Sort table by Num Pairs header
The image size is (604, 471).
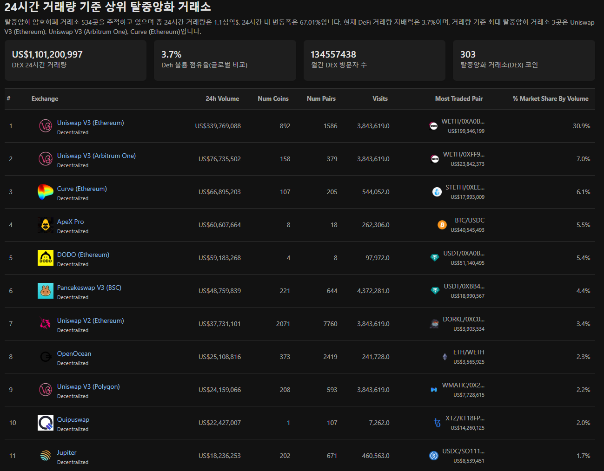tap(321, 98)
